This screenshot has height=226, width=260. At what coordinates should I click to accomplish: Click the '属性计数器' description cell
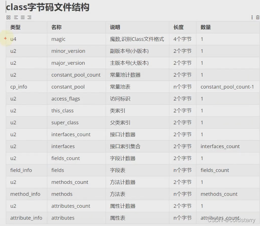[x=123, y=206]
